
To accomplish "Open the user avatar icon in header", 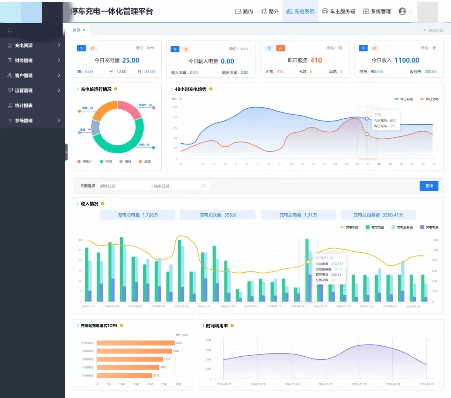I will click(x=402, y=11).
